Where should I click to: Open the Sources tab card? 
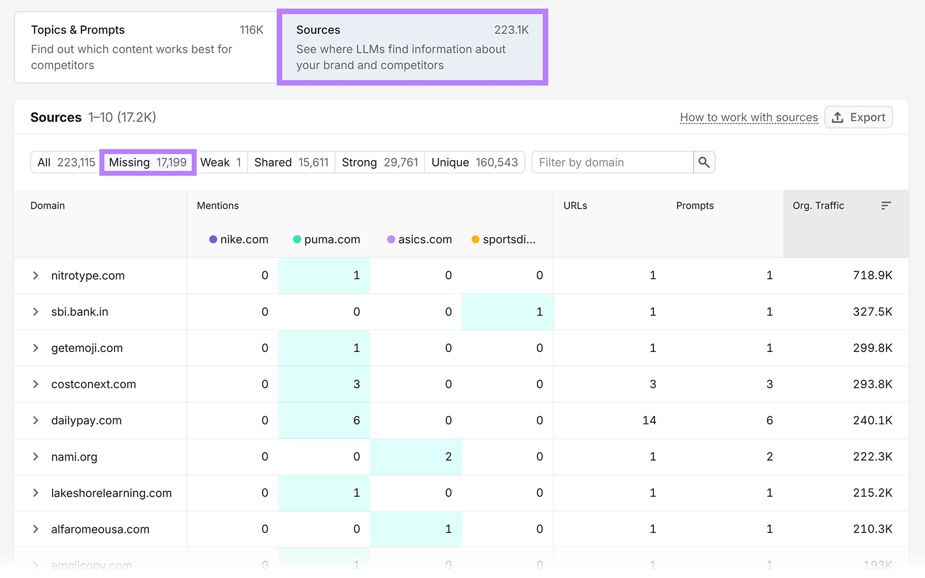(412, 47)
